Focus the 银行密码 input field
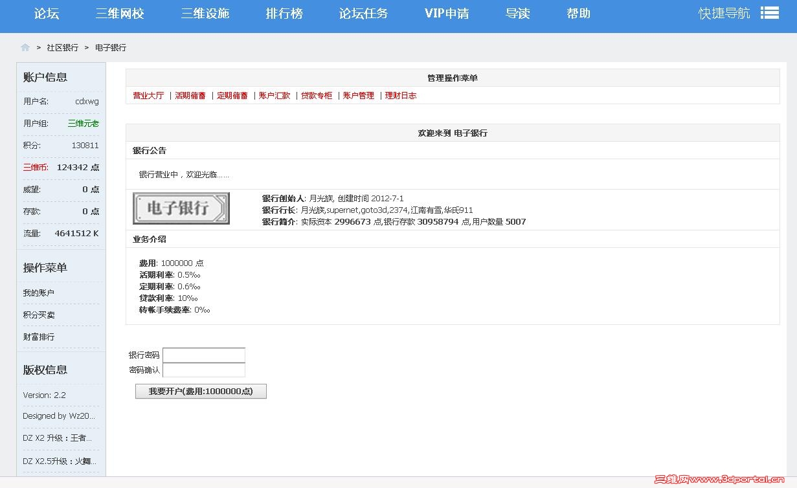The width and height of the screenshot is (797, 488). (x=204, y=355)
